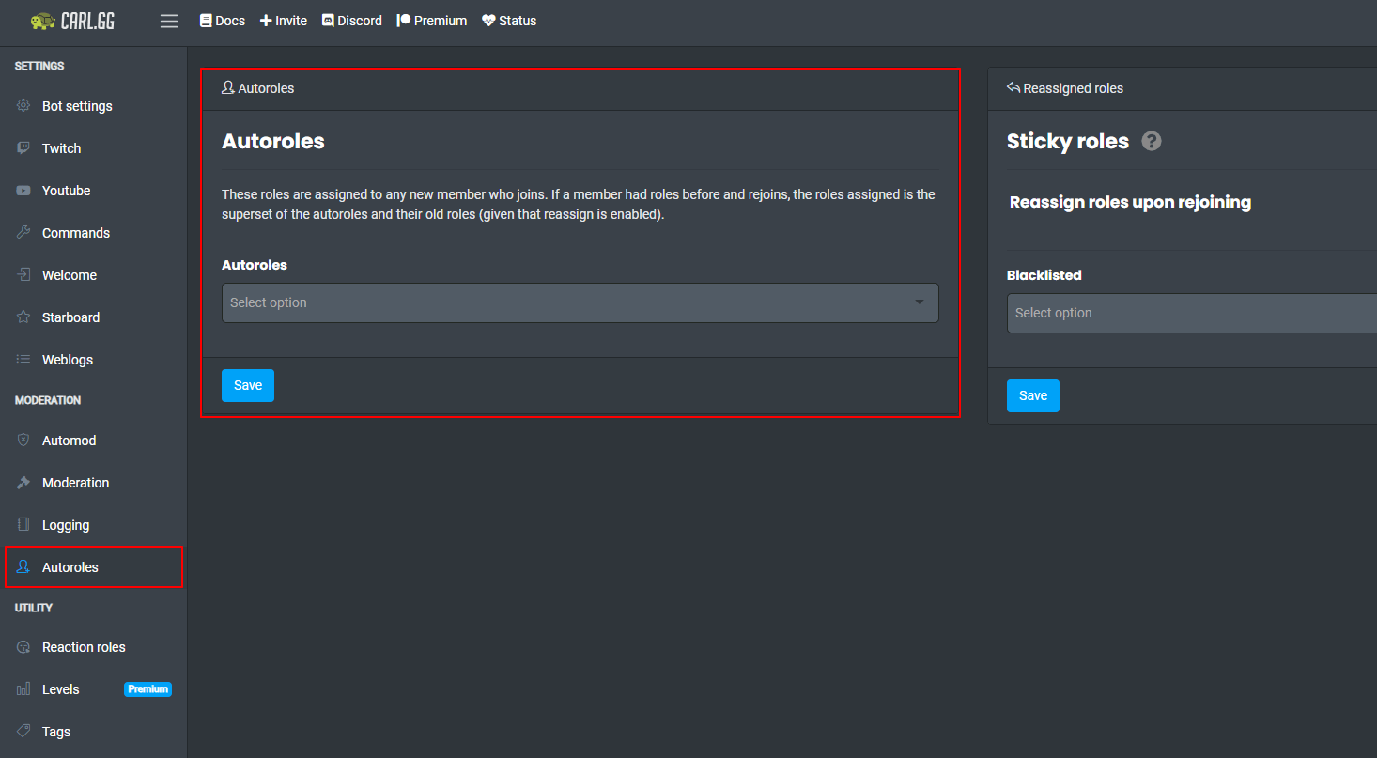
Task: Toggle the sidebar hamburger menu
Action: click(x=169, y=20)
